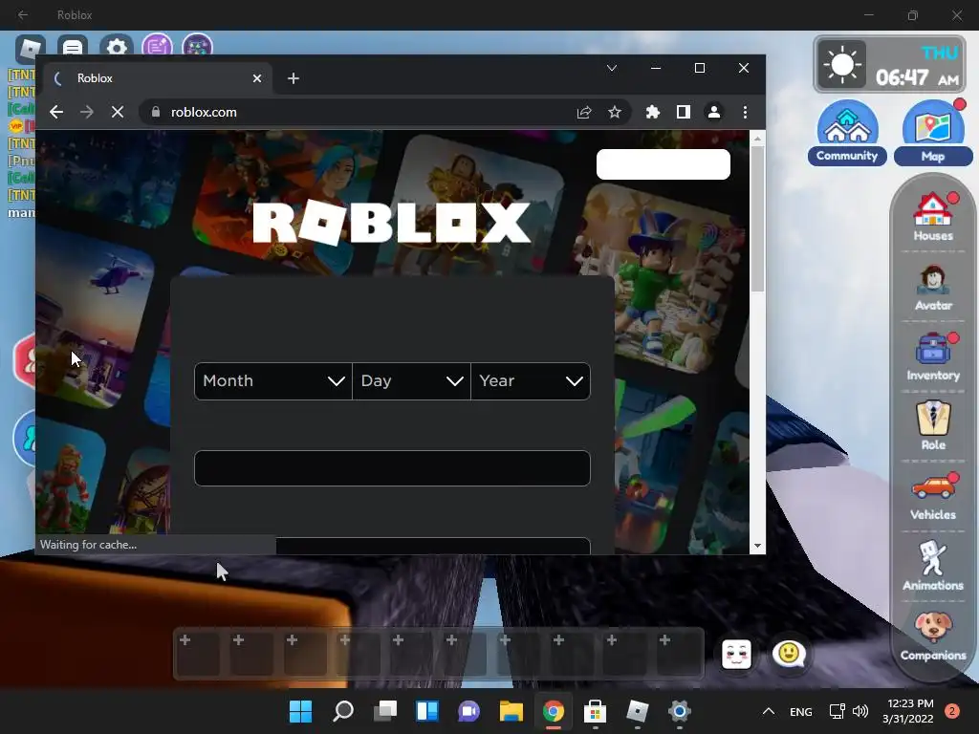Open the Chrome profile avatar icon
Image resolution: width=979 pixels, height=734 pixels.
(713, 113)
